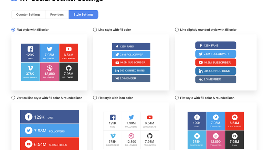Select Flat style with fill color radio
The width and height of the screenshot is (268, 150).
pyautogui.click(x=13, y=29)
